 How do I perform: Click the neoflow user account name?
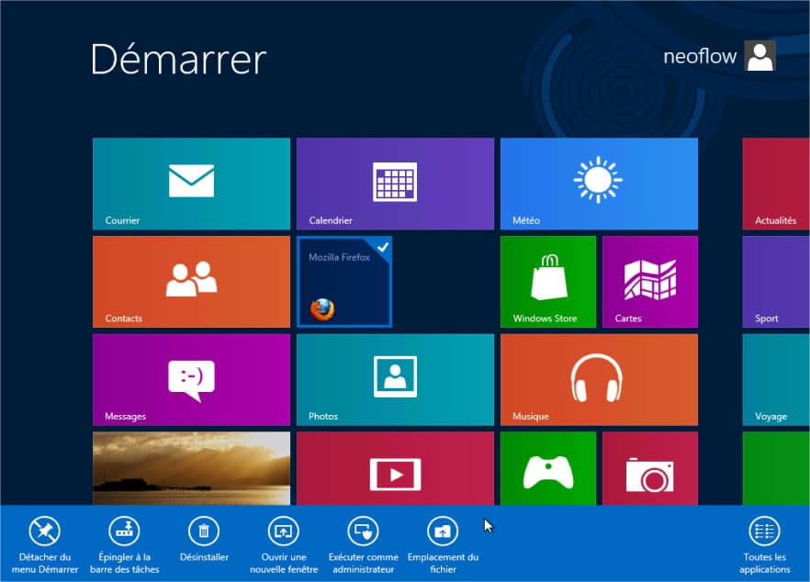[700, 56]
